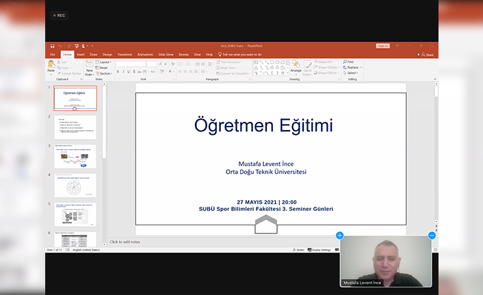This screenshot has width=483, height=295.
Task: Open Display Settings in the status bar
Action: [x=321, y=250]
